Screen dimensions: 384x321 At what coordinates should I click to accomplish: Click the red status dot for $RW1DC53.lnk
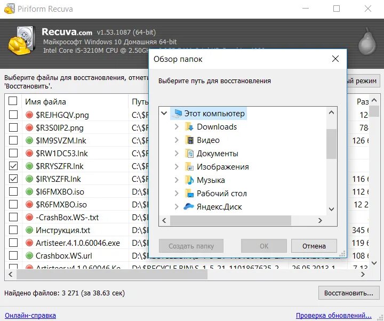coord(29,153)
